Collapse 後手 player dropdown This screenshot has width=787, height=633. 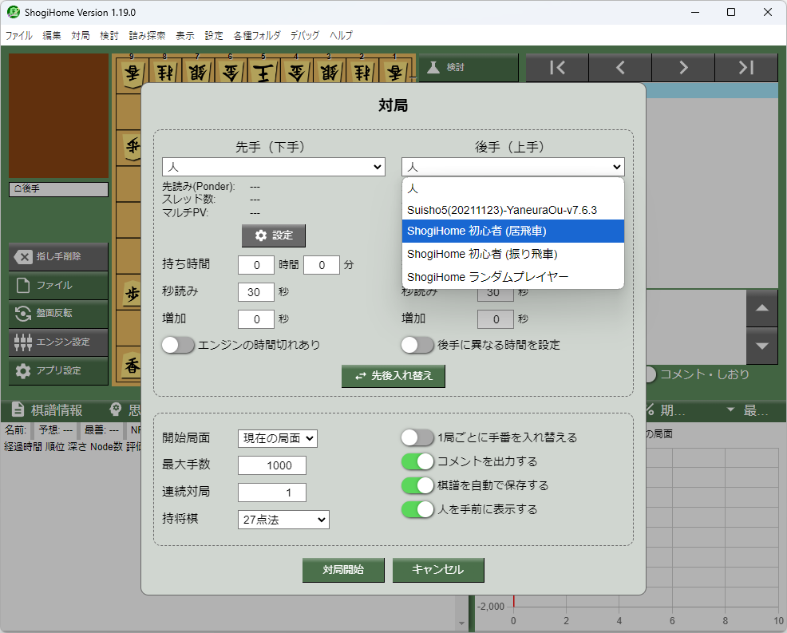513,167
